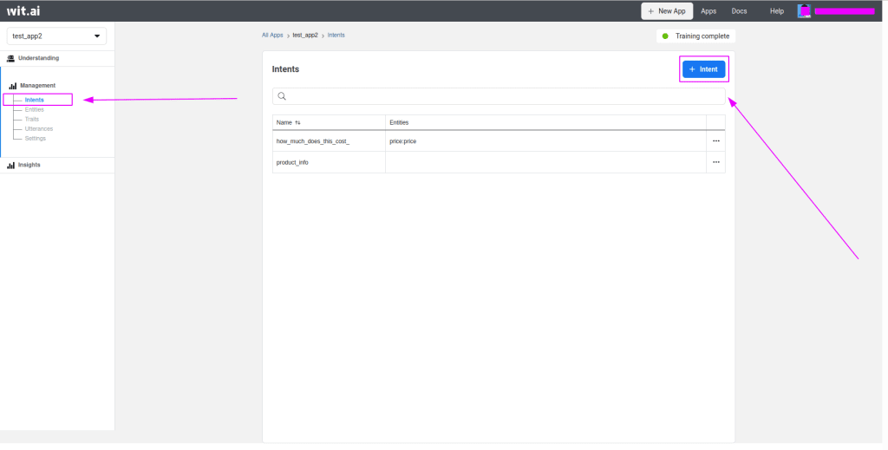Select Settings in Management sidebar

point(35,139)
